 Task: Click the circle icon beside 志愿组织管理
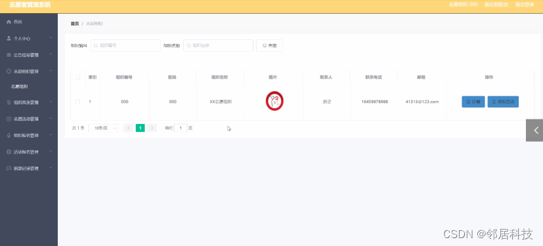[x=9, y=72]
